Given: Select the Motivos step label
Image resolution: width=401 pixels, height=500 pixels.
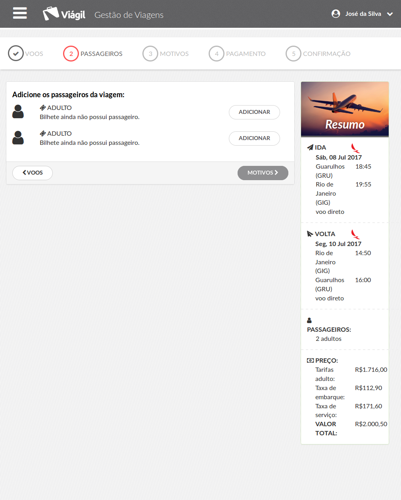Looking at the screenshot, I should pos(174,54).
